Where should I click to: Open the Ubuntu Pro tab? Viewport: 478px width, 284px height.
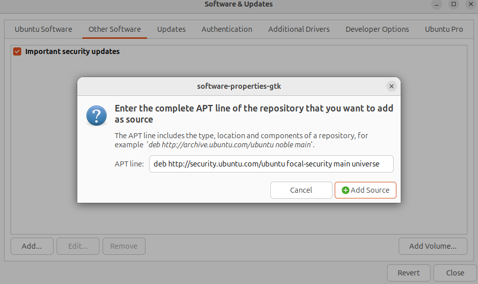click(444, 29)
